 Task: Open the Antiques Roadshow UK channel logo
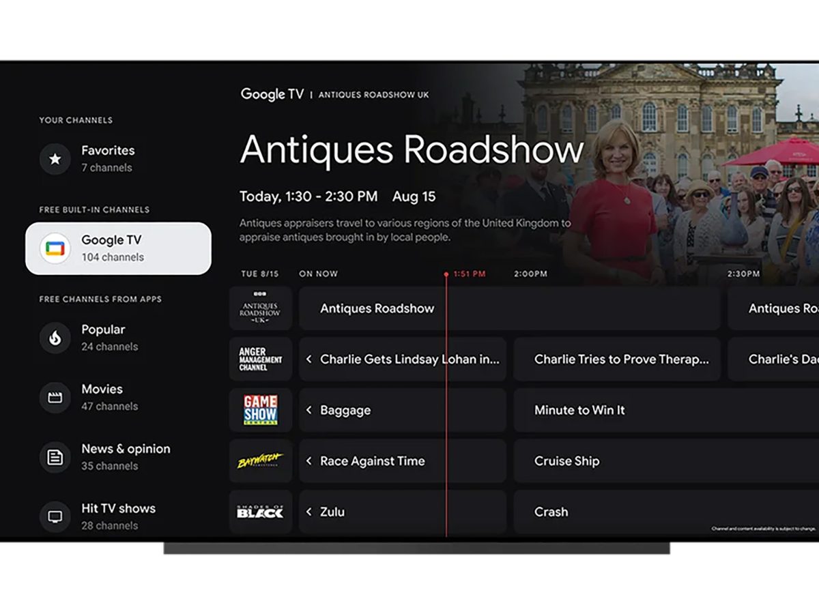point(260,308)
